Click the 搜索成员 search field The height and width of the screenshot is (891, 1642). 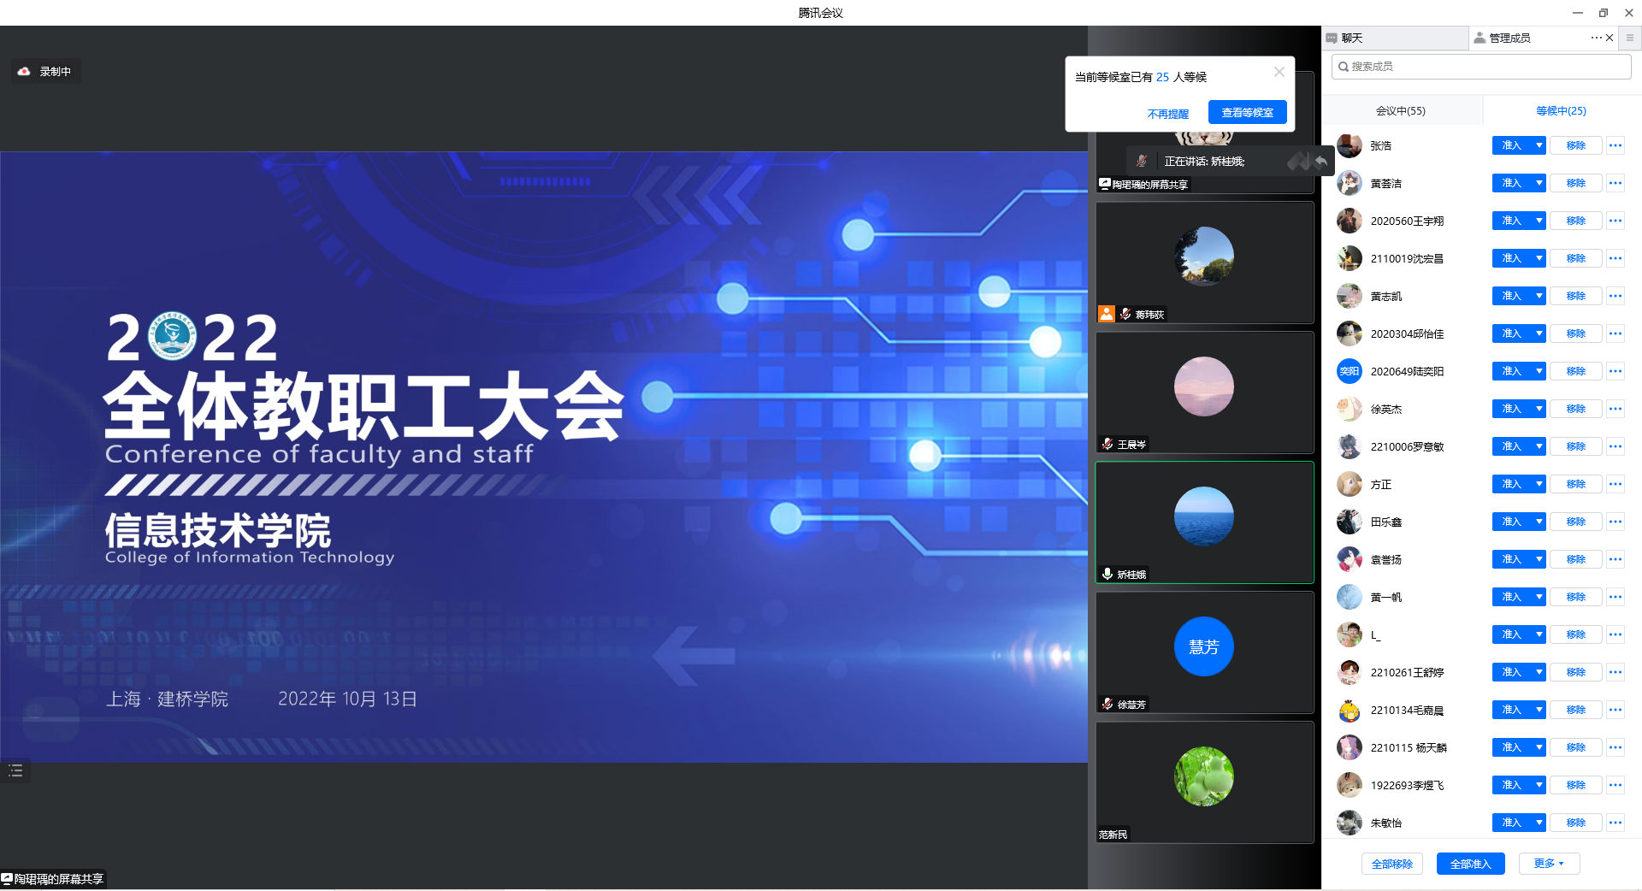coord(1481,67)
